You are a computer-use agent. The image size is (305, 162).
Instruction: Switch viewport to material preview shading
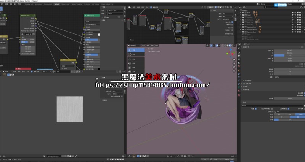[x=230, y=46]
